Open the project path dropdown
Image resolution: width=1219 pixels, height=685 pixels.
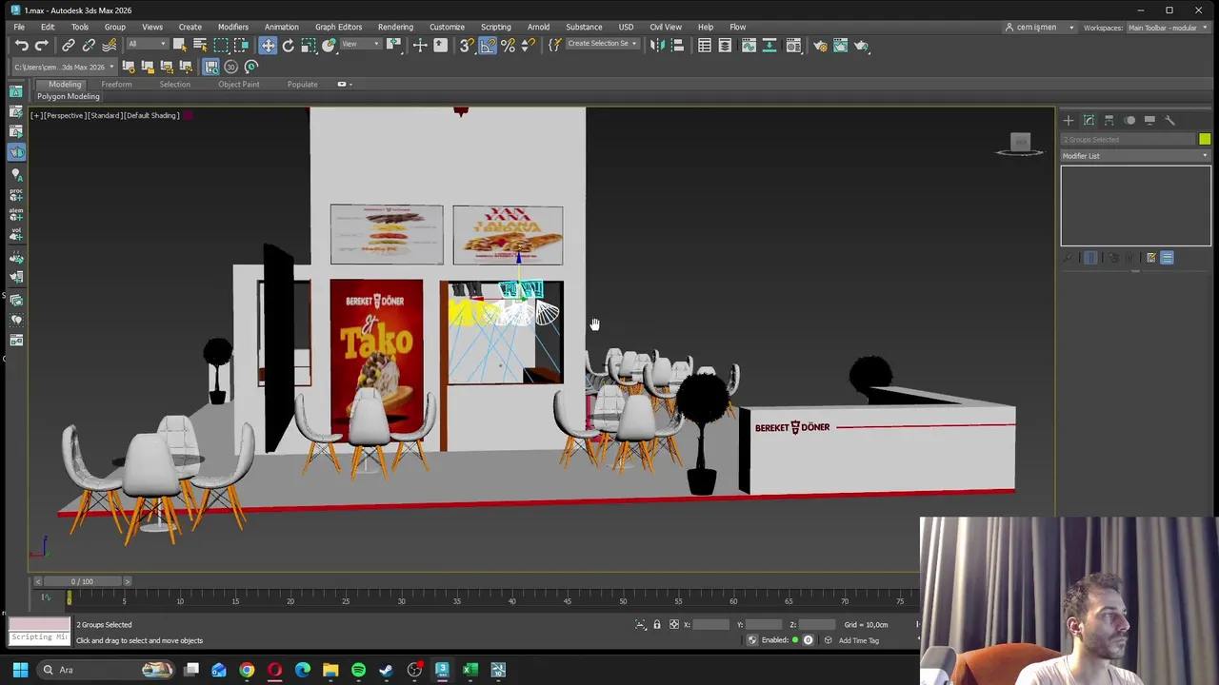(x=64, y=67)
